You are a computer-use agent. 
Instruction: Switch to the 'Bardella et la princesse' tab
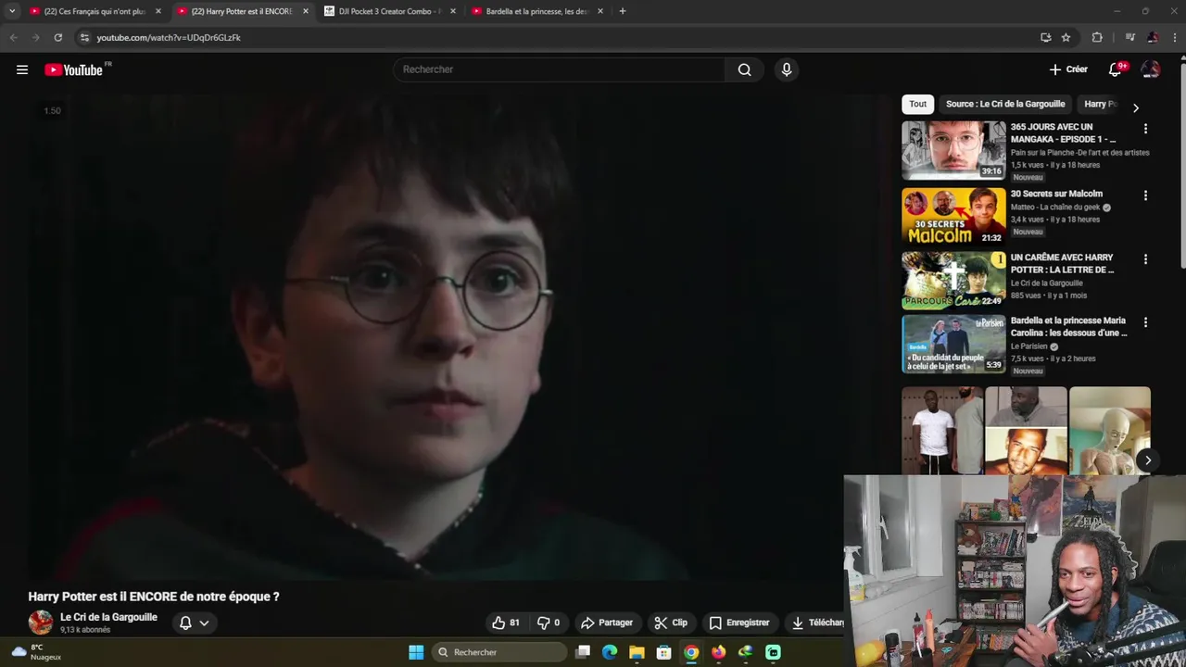click(x=537, y=11)
